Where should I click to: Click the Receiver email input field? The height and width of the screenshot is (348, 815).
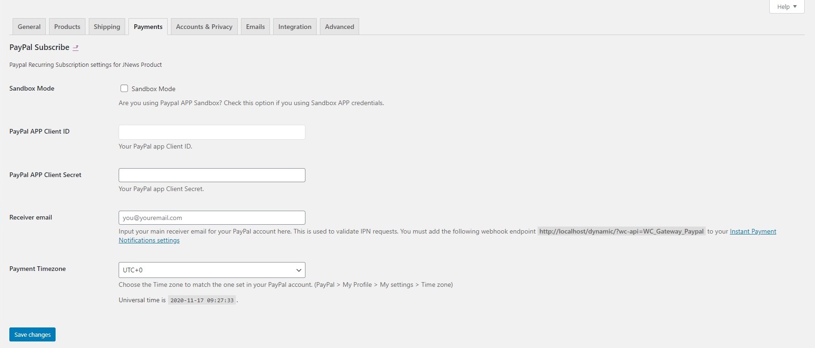[x=212, y=218]
